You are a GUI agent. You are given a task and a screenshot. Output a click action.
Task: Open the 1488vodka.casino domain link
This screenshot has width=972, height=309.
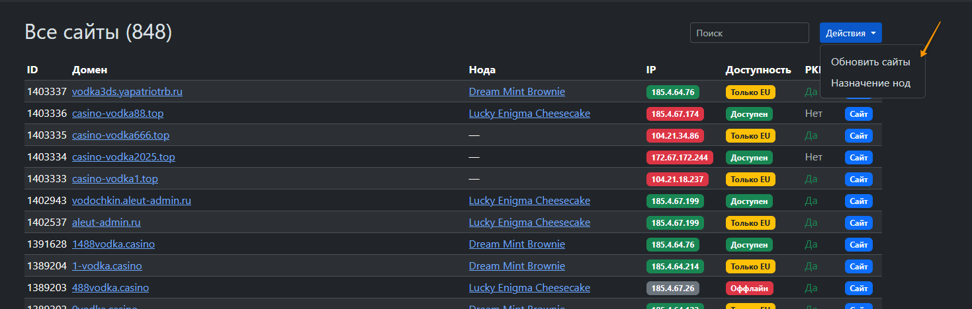tap(113, 244)
